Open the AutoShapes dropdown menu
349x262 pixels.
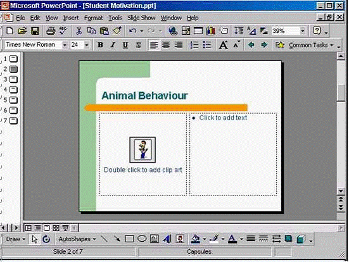[77, 239]
